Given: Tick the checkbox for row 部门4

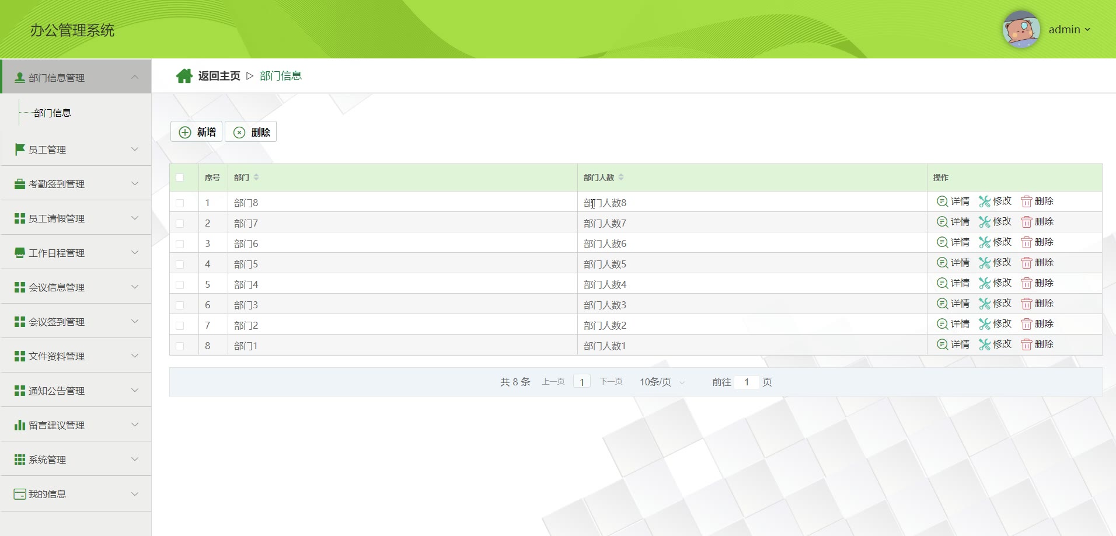Looking at the screenshot, I should (180, 285).
